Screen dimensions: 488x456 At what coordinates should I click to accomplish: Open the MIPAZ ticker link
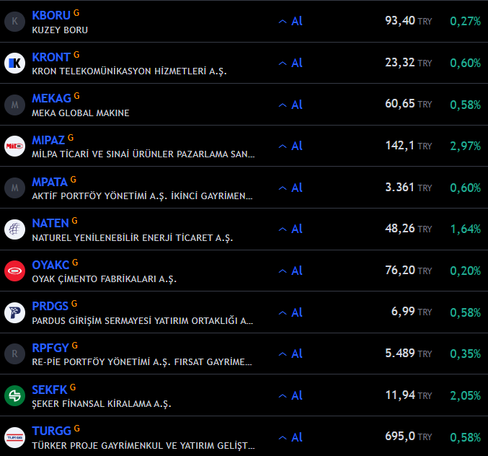point(48,141)
